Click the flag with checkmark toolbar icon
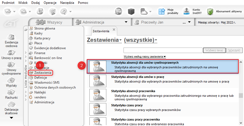 [x=52, y=11]
